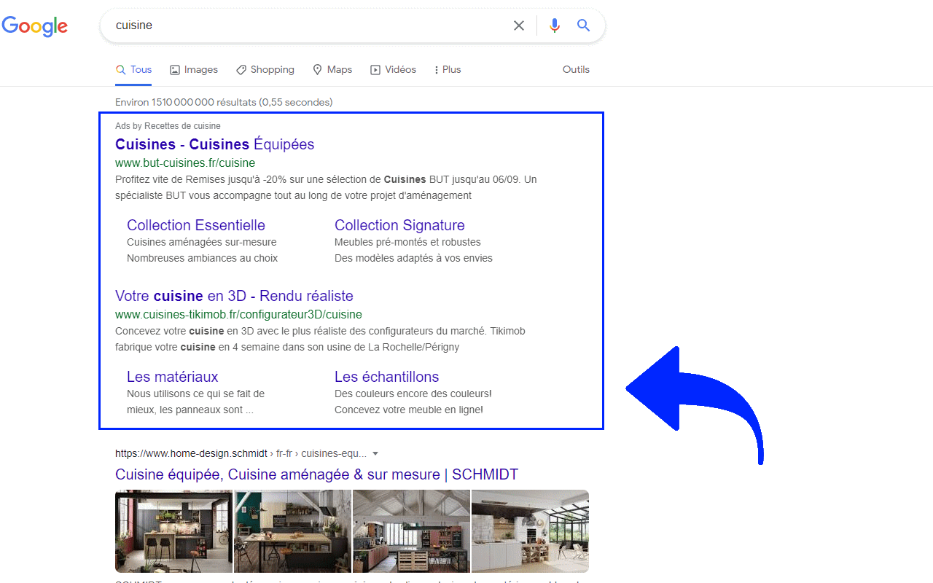Viewport: 933px width, 583px height.
Task: Open the Les matériaux sitelink
Action: coord(173,377)
